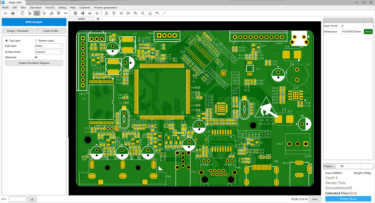
Task: Click the home view icon
Action: tap(150, 13)
